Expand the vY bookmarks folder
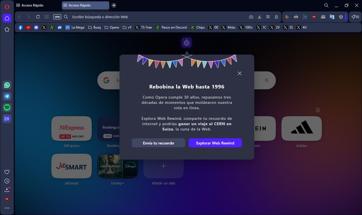 (x=127, y=27)
